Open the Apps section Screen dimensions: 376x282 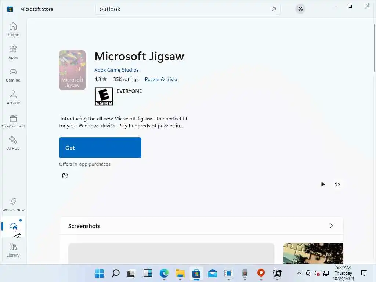point(13,52)
